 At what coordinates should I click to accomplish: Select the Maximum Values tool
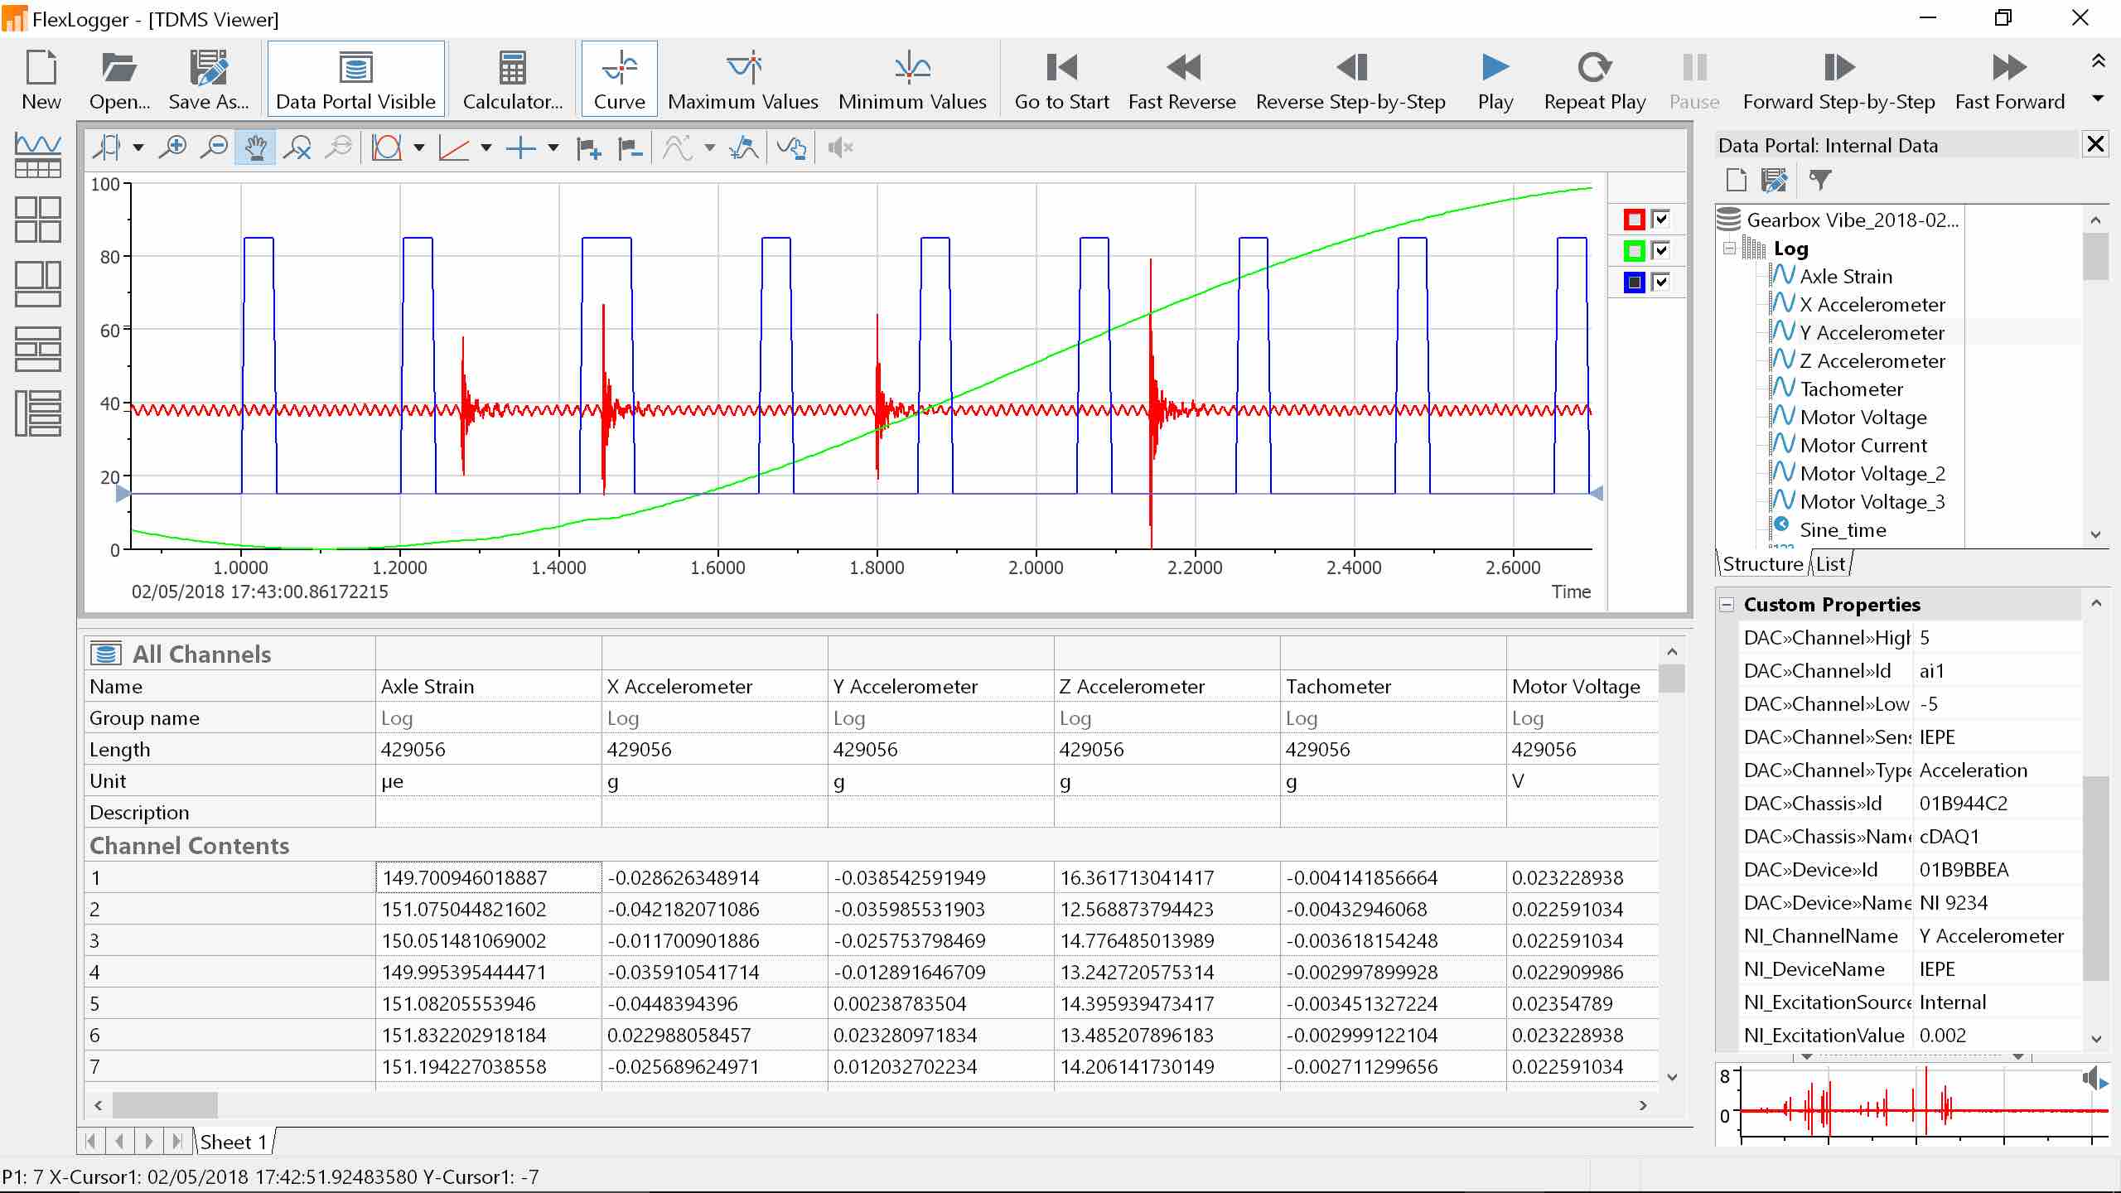[742, 80]
